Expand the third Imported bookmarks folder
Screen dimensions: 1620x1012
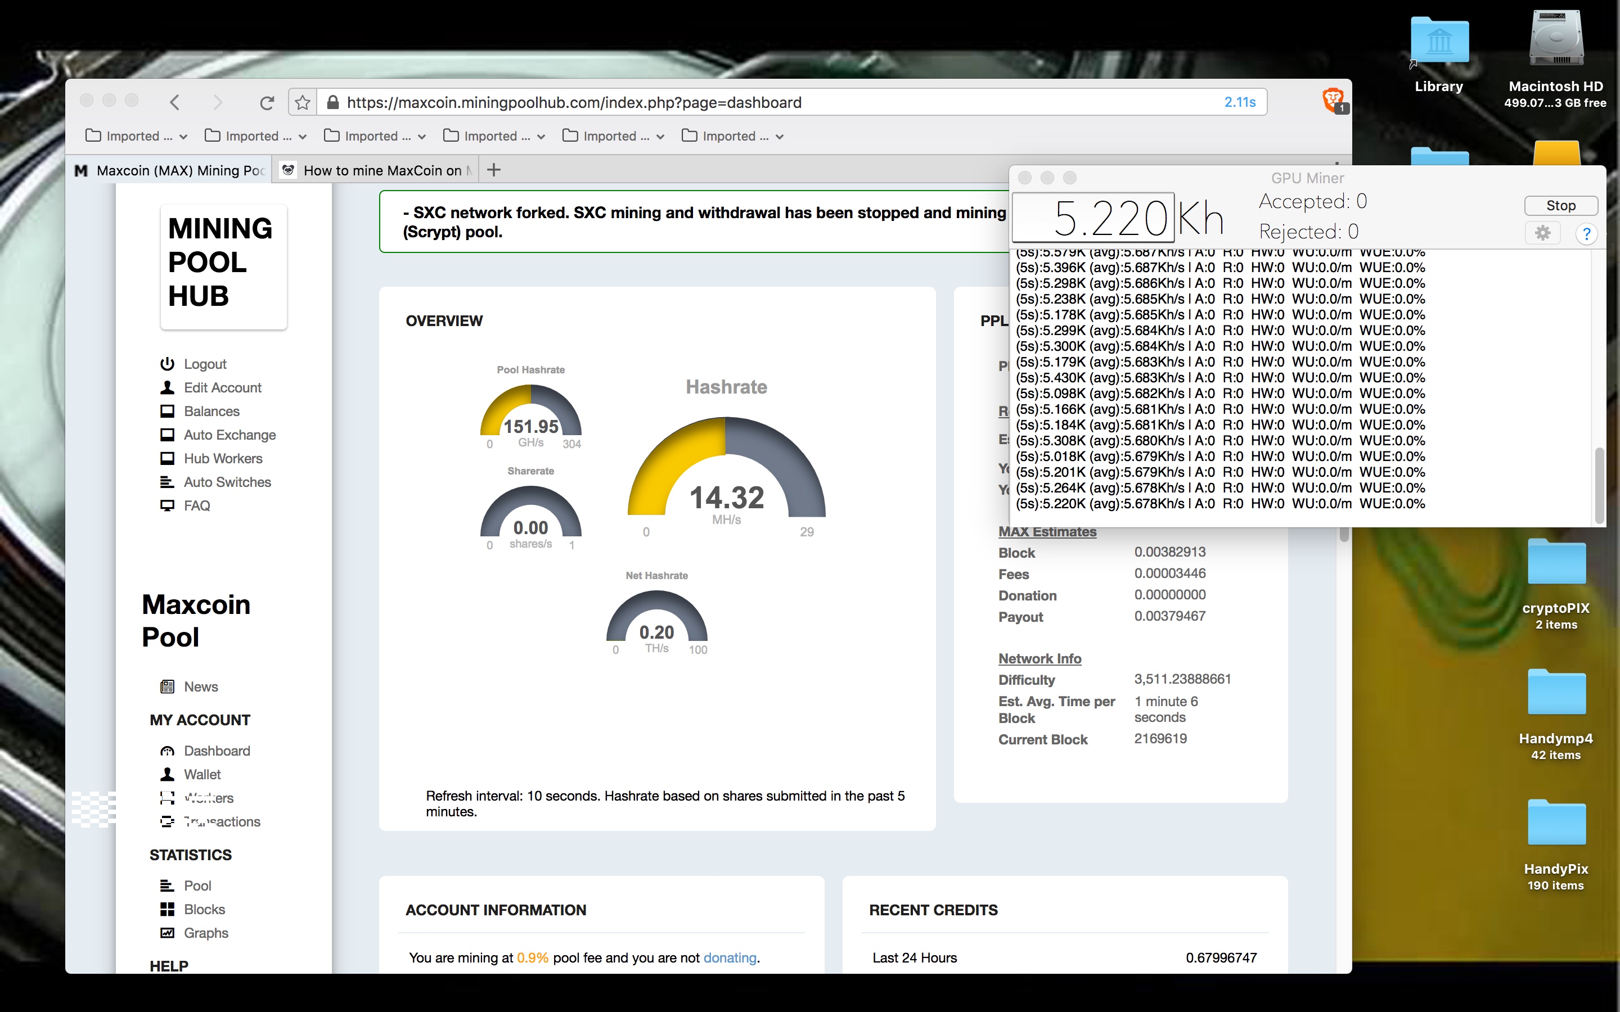point(375,136)
